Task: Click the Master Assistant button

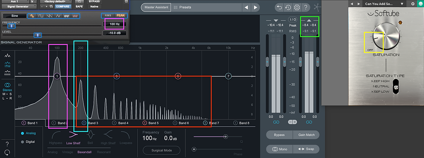Action: (x=156, y=7)
